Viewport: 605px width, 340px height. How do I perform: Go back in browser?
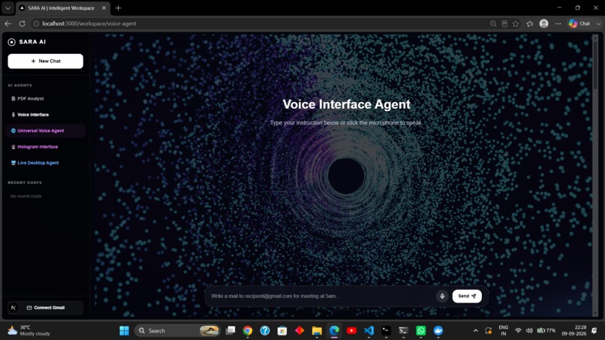coord(8,23)
